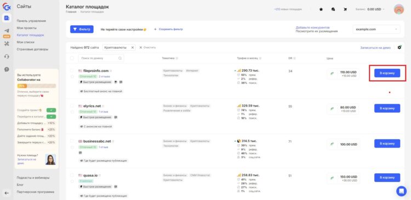Add fileproinfo.com to cart with В корзину
The height and width of the screenshot is (200, 411).
point(387,73)
